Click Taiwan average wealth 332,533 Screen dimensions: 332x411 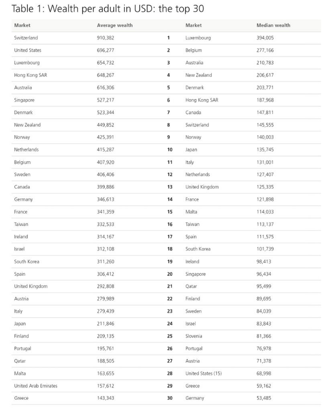coord(105,225)
